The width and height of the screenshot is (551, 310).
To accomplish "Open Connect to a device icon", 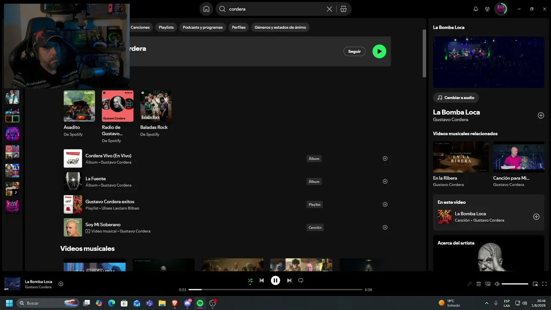I will pos(488,284).
